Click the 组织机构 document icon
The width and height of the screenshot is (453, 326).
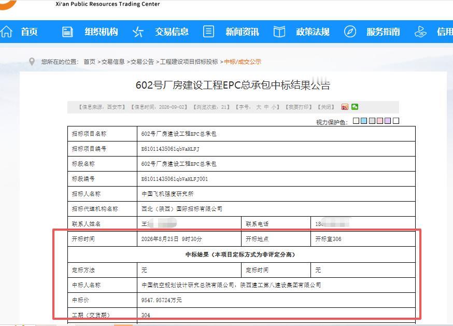67,32
